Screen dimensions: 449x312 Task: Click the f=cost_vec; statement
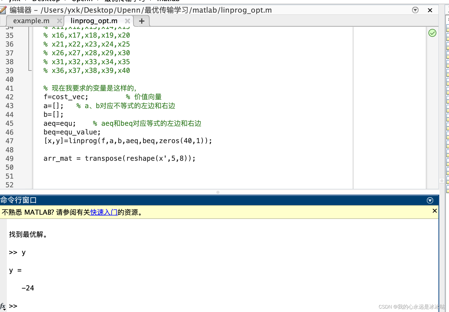[66, 97]
